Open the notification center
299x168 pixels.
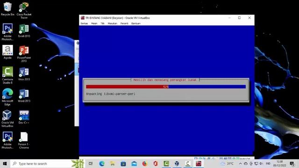point(292,164)
